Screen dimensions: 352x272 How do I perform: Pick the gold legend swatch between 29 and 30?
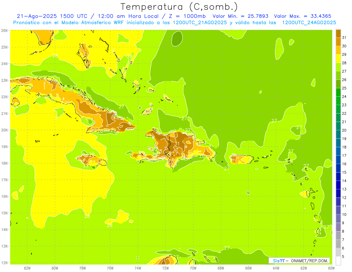point(338,50)
